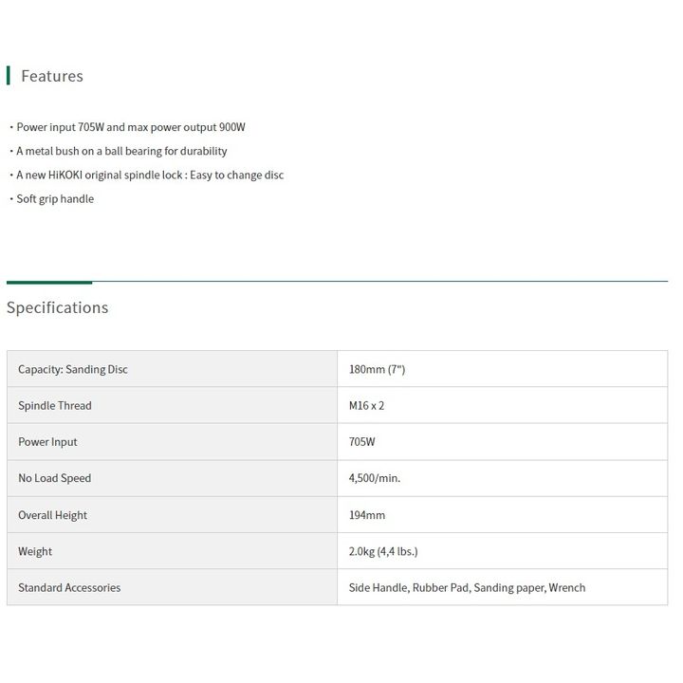Image resolution: width=683 pixels, height=683 pixels.
Task: Click the green underline above Specifications
Action: (49, 283)
